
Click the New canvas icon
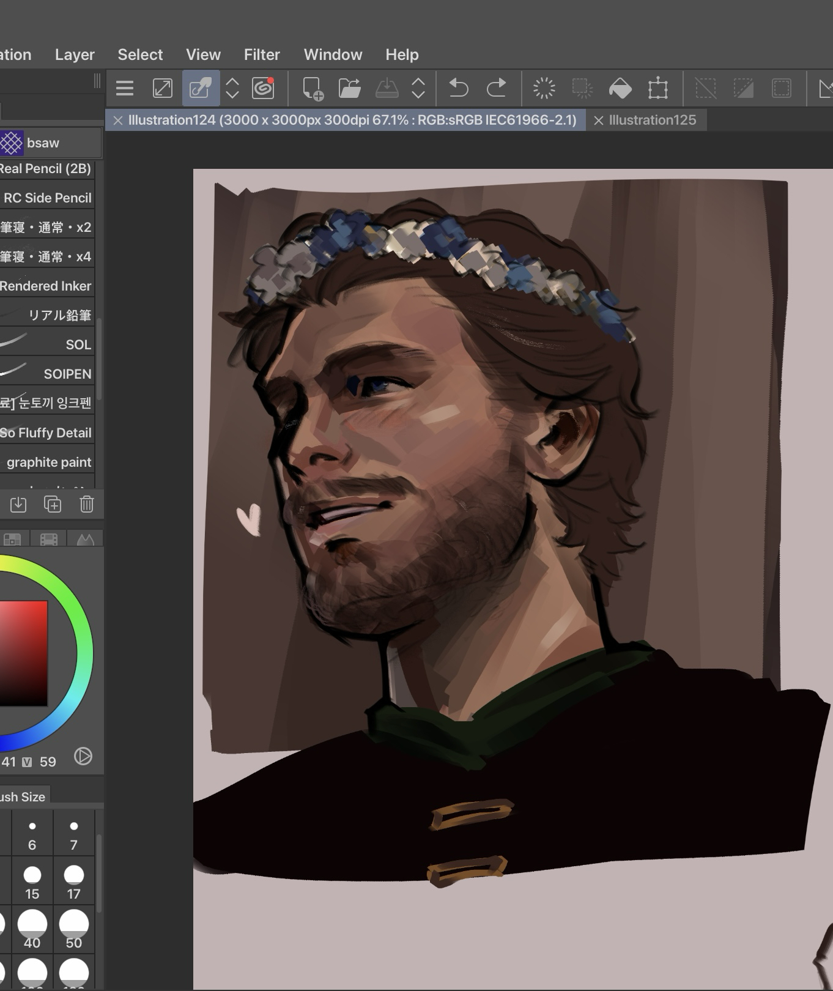(x=313, y=89)
